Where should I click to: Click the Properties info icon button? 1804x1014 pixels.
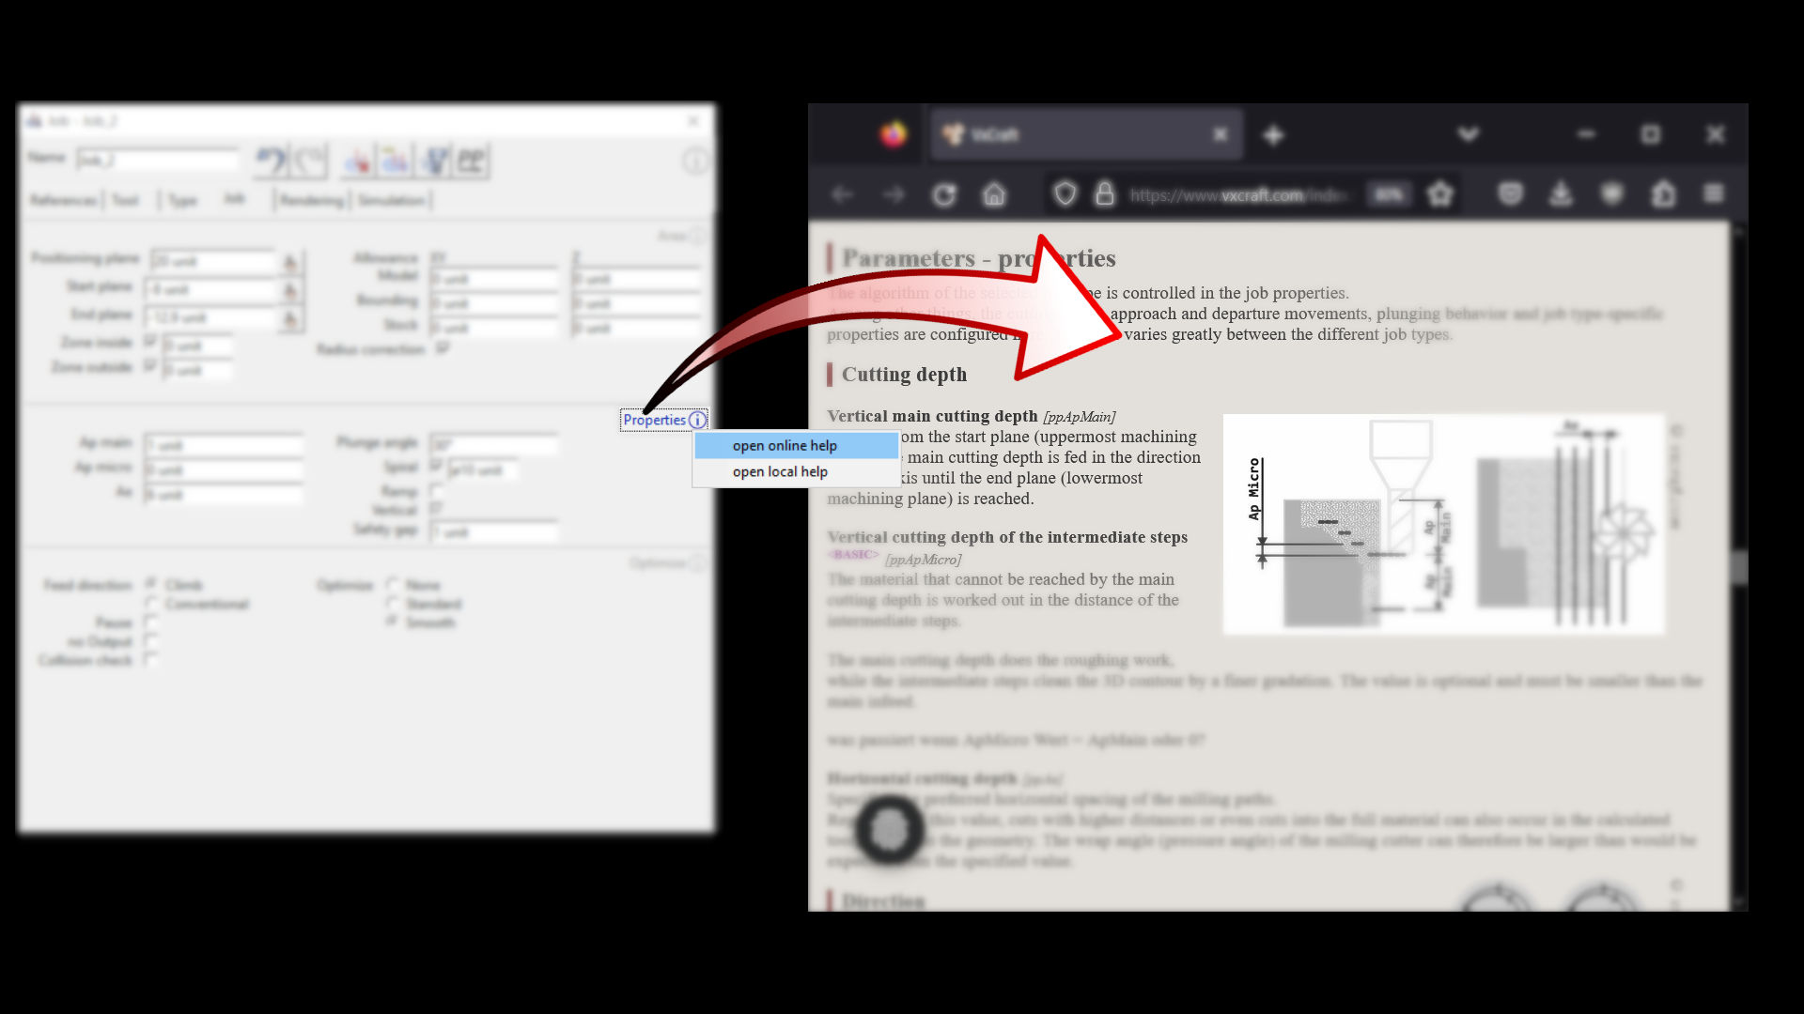click(696, 420)
